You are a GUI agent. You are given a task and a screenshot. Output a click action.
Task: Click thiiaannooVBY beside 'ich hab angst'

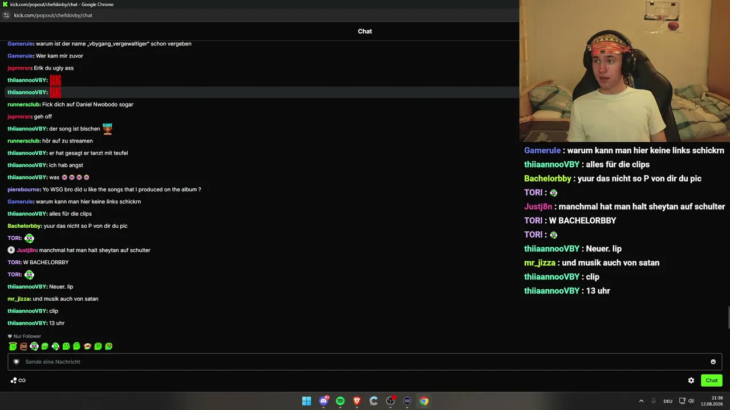[x=27, y=165]
